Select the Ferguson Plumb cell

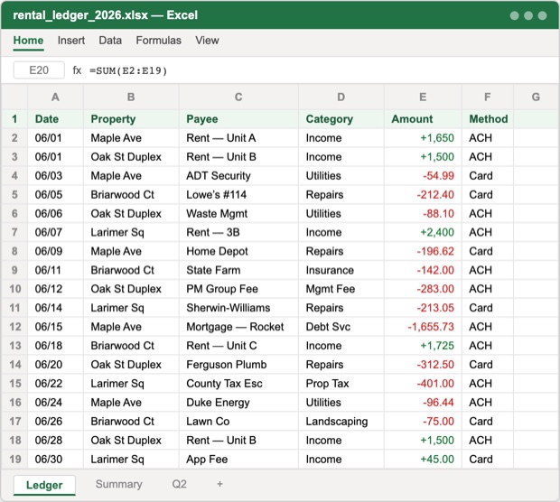pos(238,365)
